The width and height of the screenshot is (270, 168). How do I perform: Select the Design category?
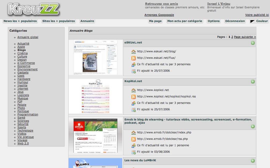[x=22, y=60]
